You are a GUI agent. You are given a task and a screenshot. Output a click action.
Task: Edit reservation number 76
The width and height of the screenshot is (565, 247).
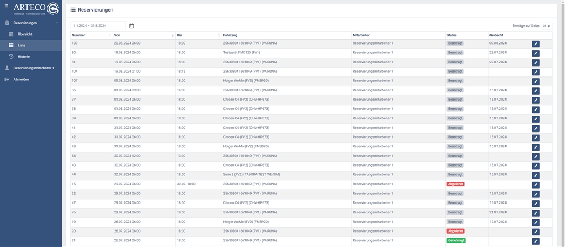(535, 213)
